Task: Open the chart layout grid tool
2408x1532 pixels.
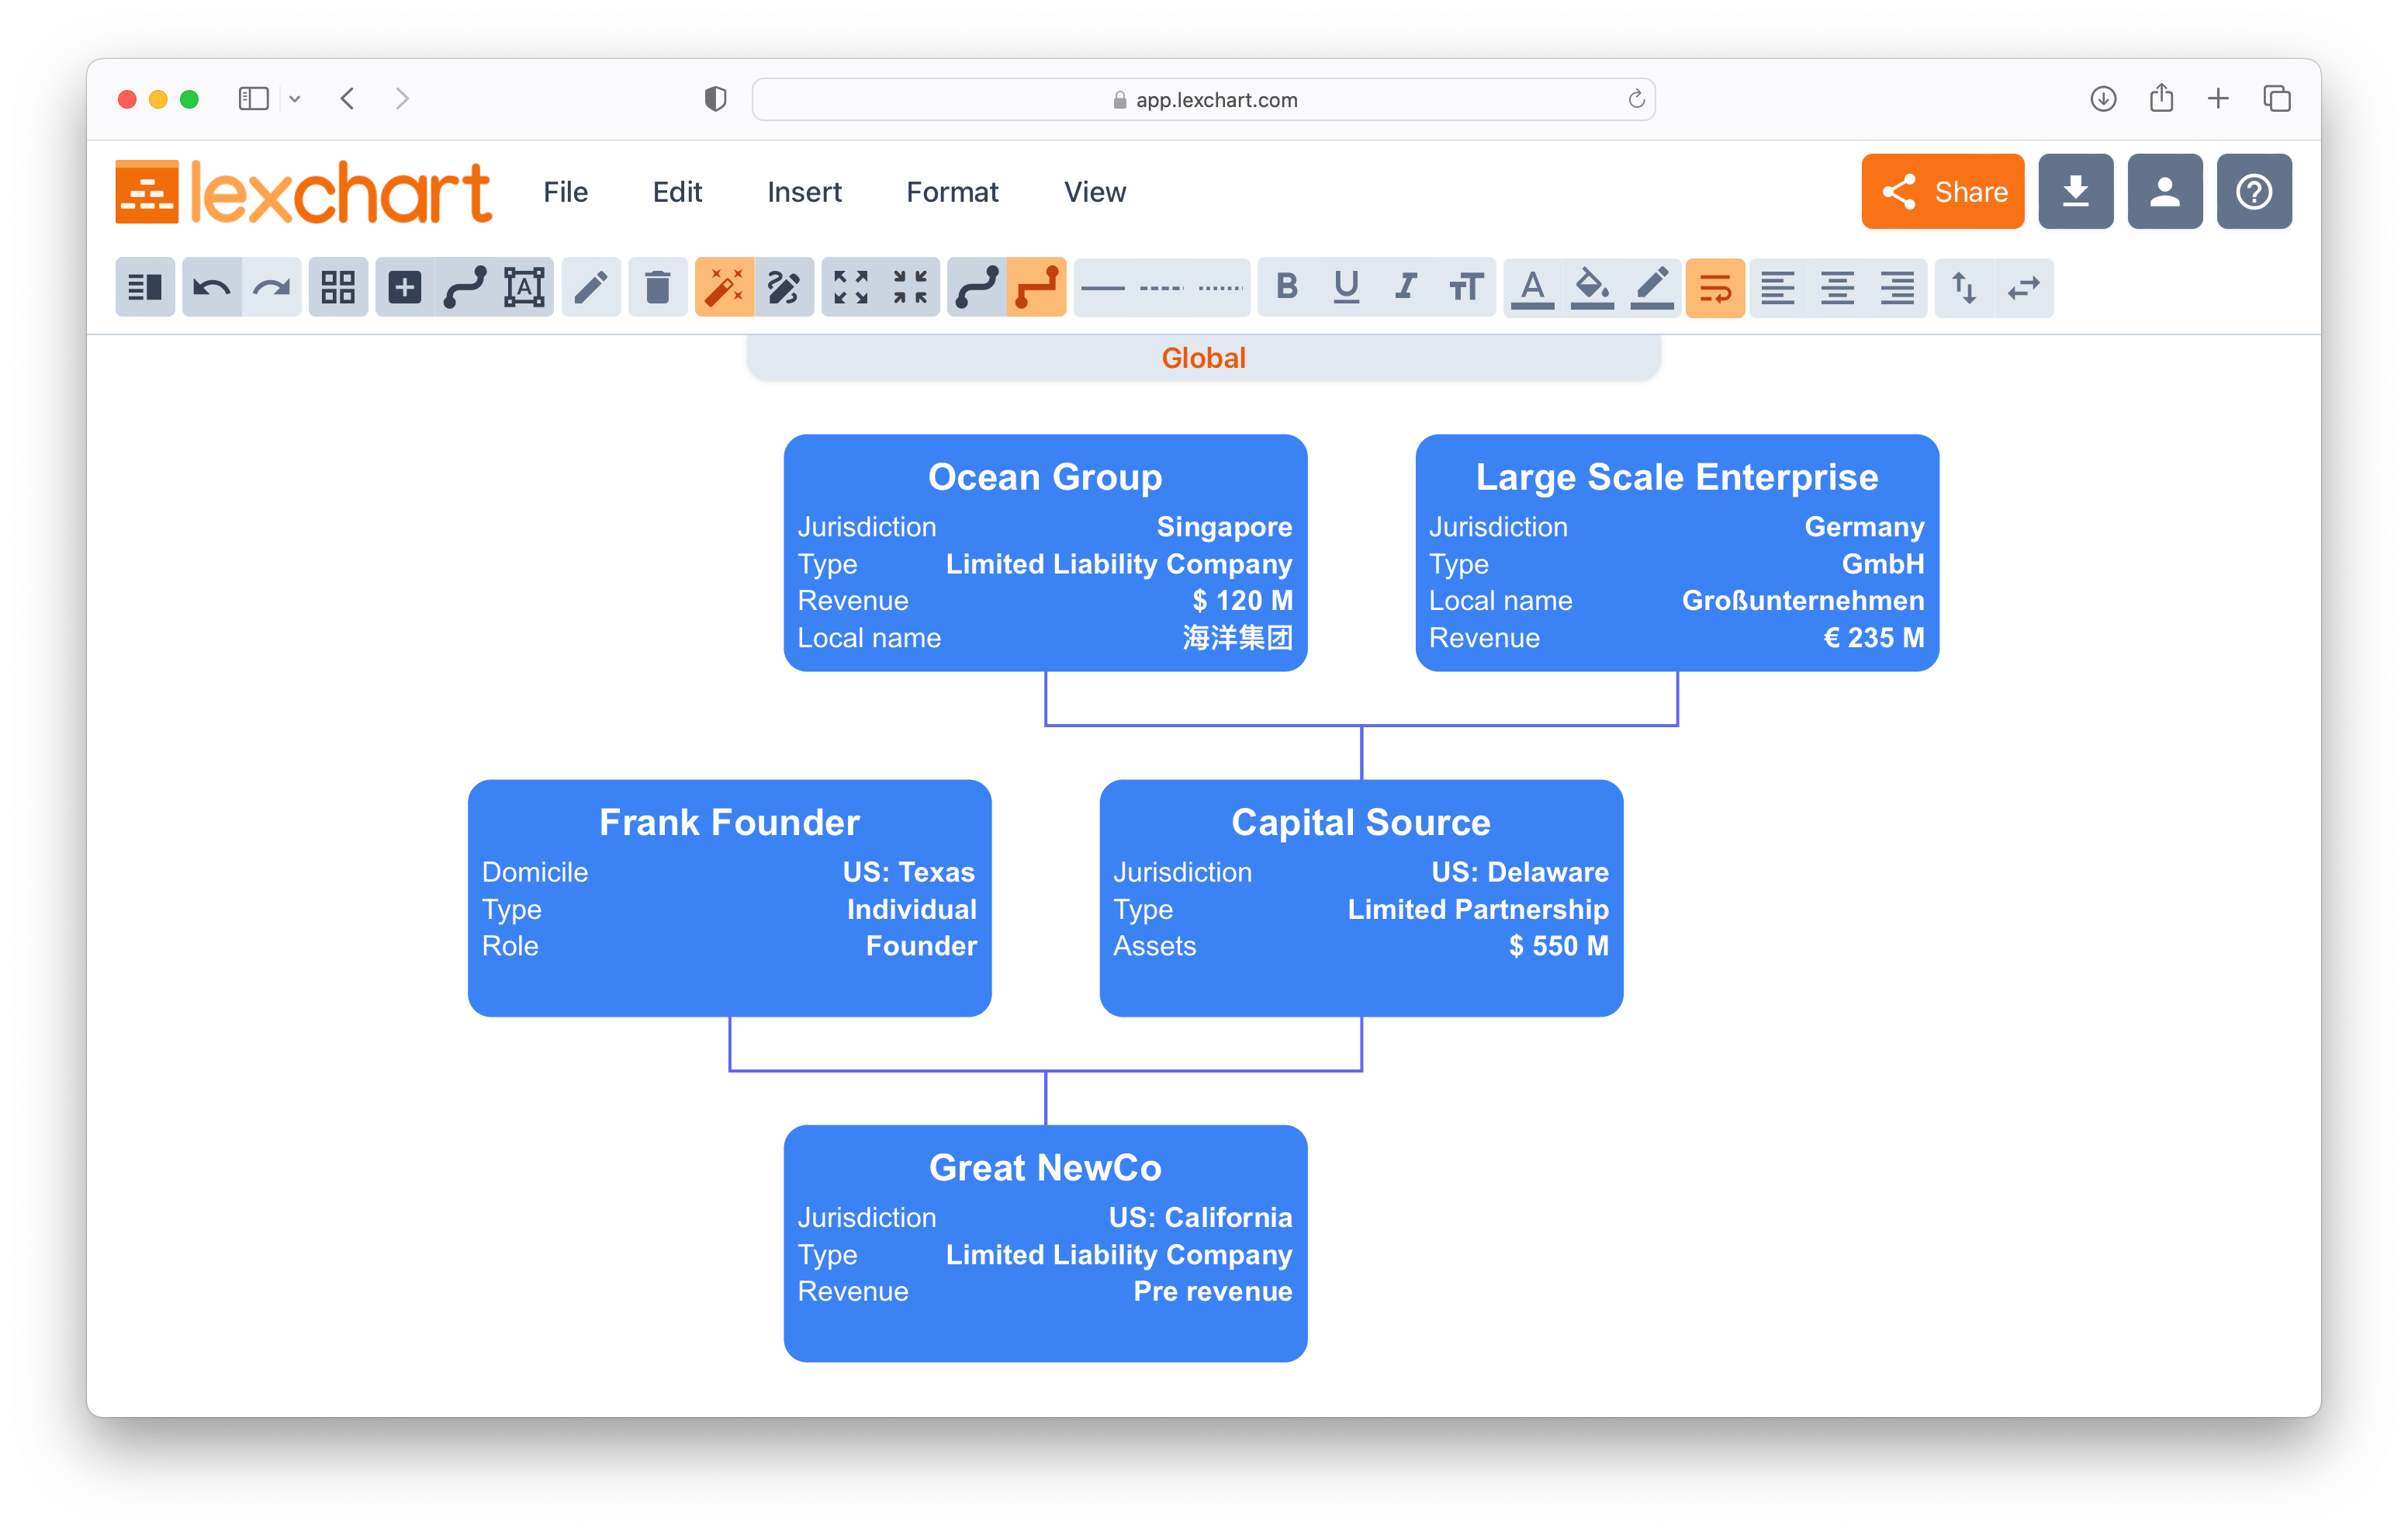Action: (x=337, y=287)
